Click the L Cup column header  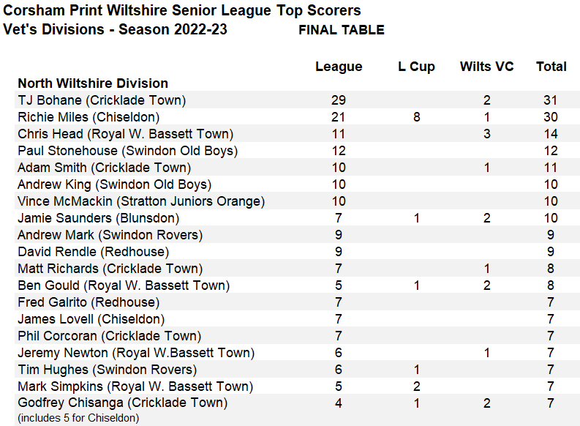(416, 67)
